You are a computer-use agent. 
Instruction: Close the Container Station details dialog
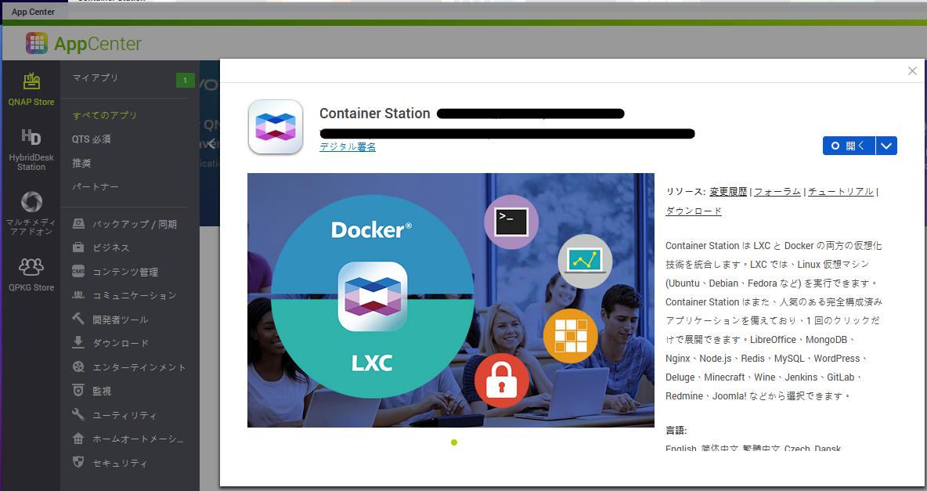pos(912,71)
